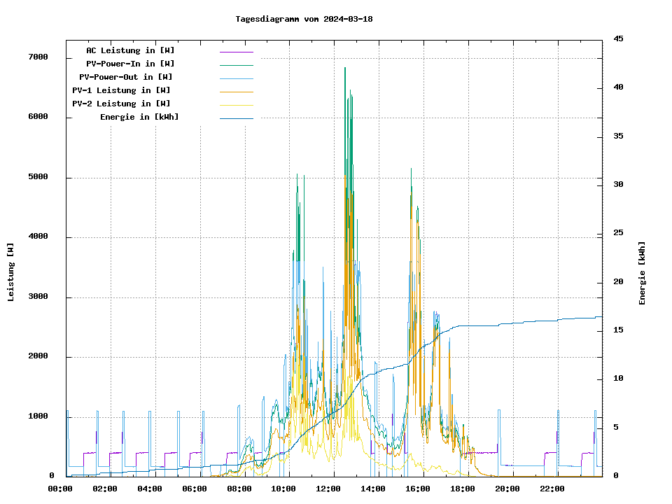672x504 pixels.
Task: Select the 00:00 time axis label
Action: [60, 489]
